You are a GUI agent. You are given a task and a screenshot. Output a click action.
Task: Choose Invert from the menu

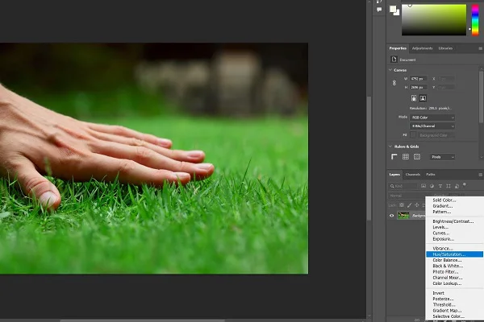pyautogui.click(x=454, y=293)
